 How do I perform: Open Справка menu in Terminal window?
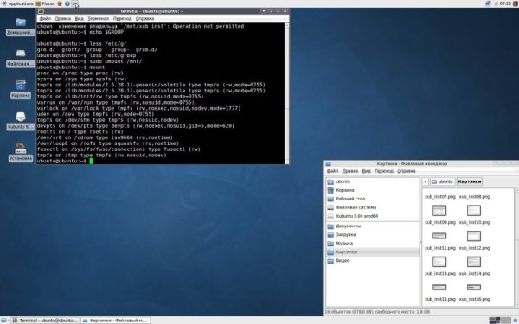point(144,18)
